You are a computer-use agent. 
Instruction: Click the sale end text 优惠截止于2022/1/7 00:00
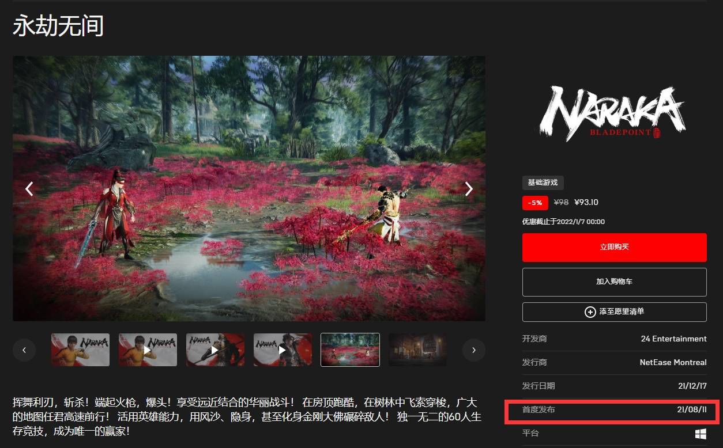[x=563, y=222]
